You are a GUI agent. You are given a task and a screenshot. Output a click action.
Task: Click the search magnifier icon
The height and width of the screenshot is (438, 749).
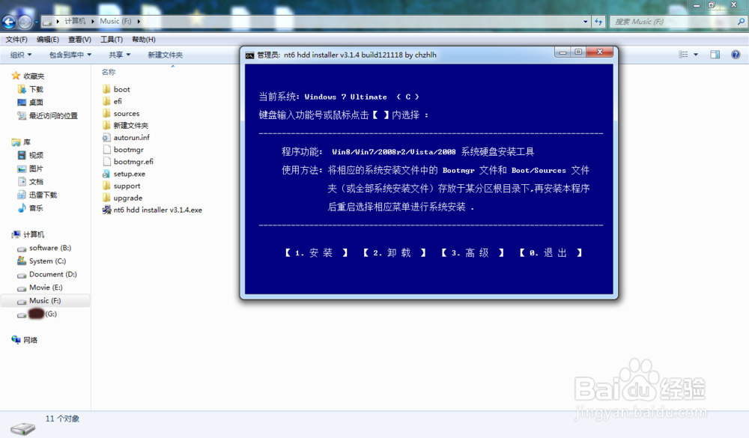(741, 22)
